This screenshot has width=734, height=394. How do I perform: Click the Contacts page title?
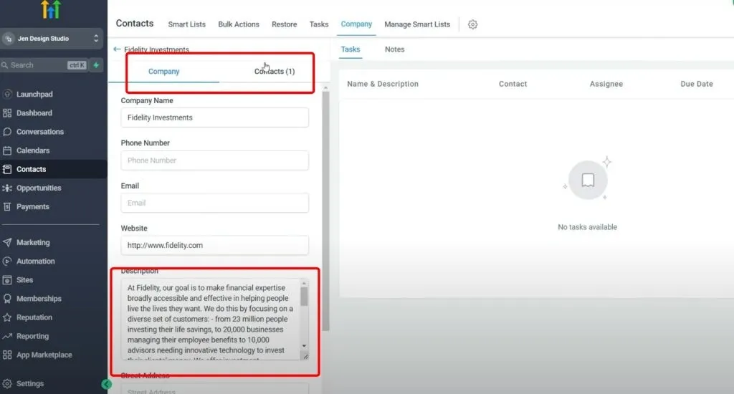[134, 24]
